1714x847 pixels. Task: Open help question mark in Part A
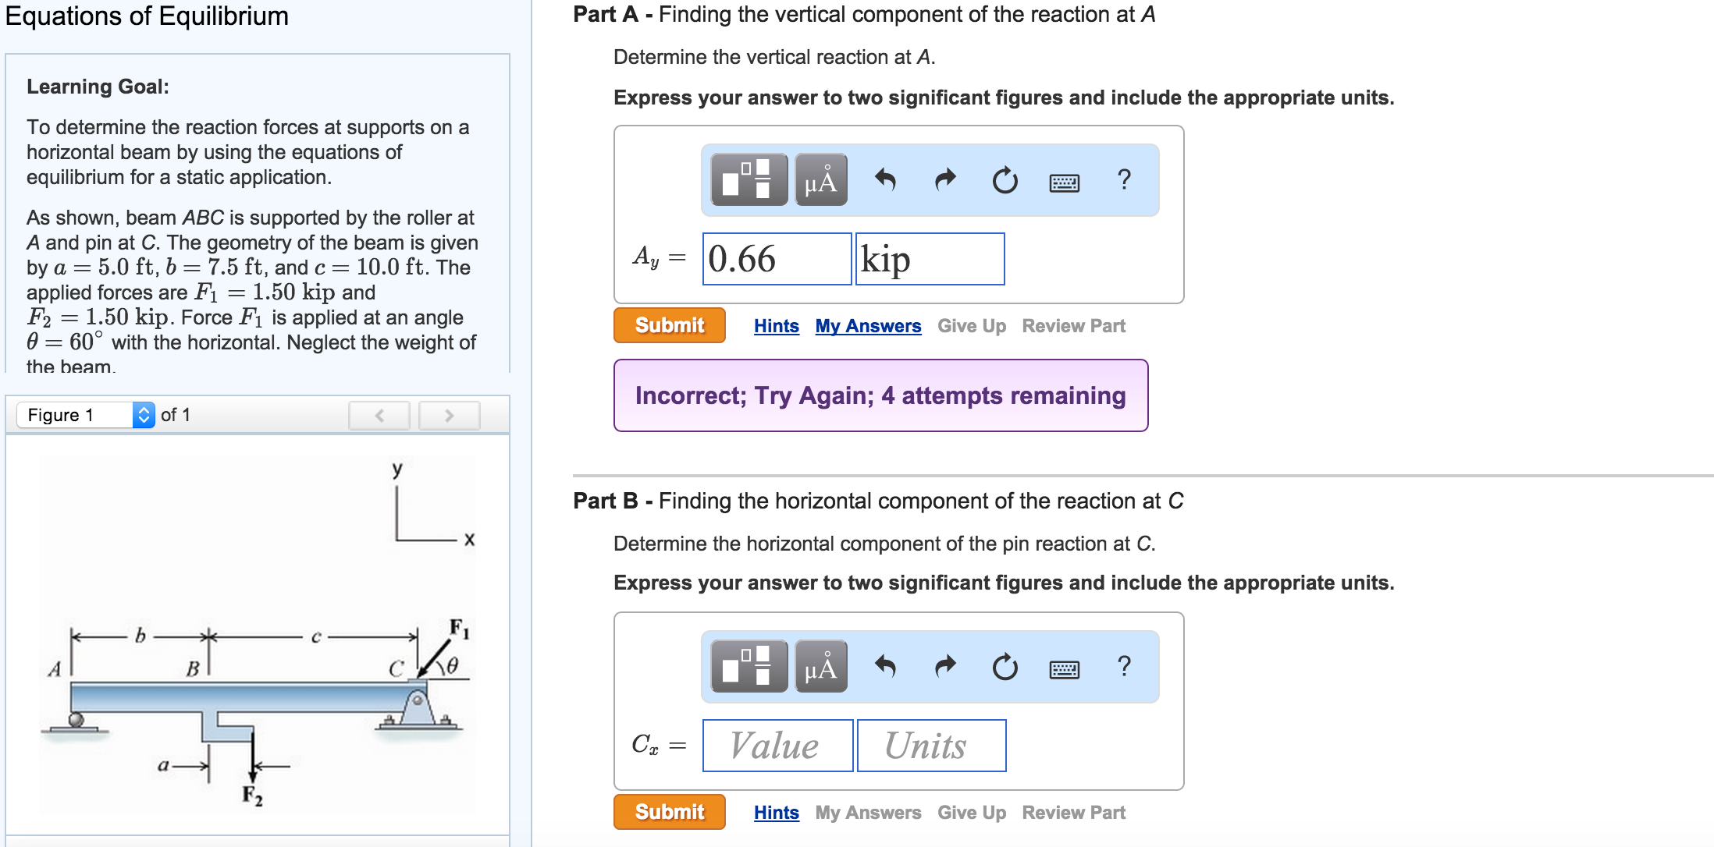coord(1124,180)
